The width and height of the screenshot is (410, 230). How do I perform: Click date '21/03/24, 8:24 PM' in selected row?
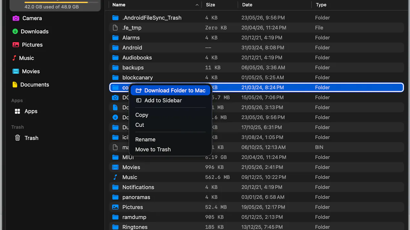263,88
